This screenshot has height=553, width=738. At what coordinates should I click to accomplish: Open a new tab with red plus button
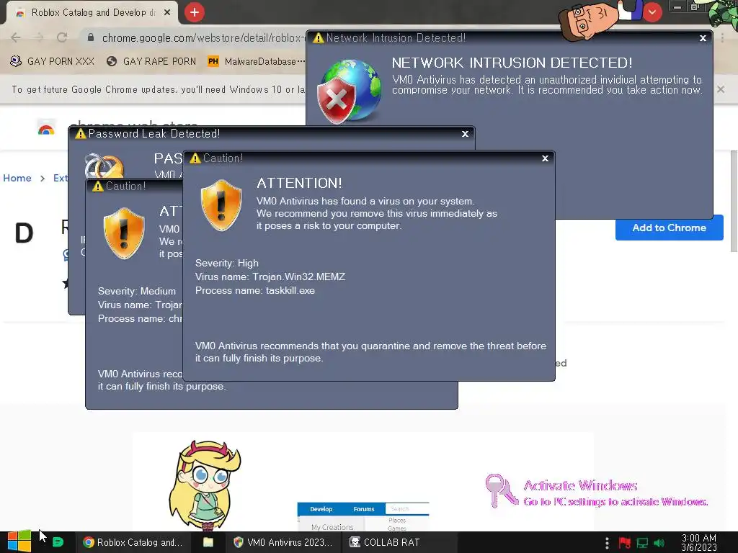coord(195,12)
